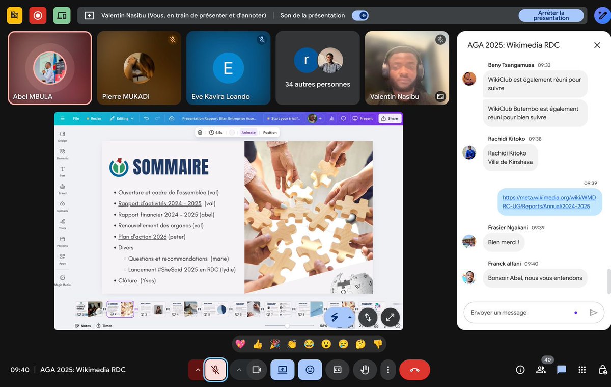This screenshot has width=611, height=387.
Task: Click the yellow captions-off icon in top bar
Action: tap(14, 15)
